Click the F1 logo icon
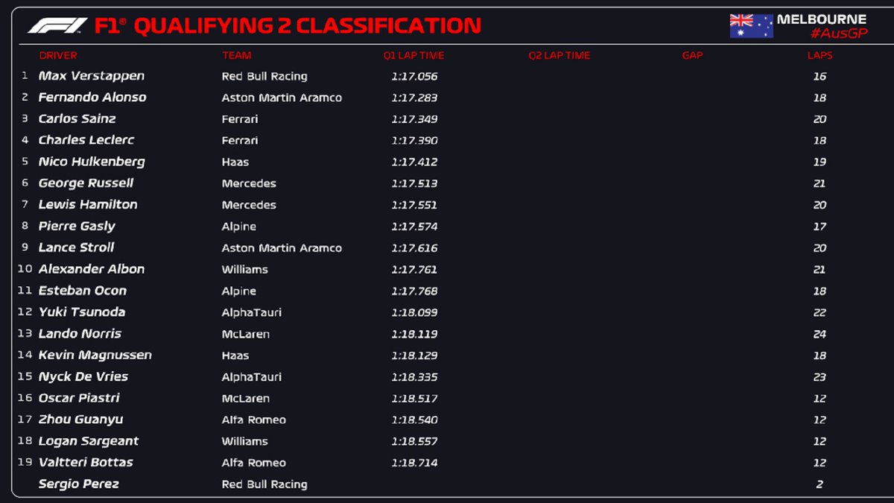The height and width of the screenshot is (503, 894). pyautogui.click(x=57, y=26)
